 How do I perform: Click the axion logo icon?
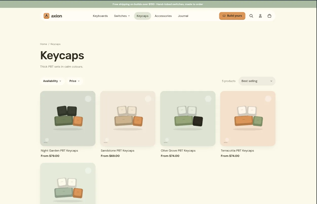tap(46, 16)
